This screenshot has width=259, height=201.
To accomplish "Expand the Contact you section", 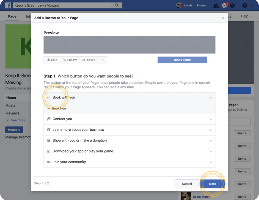I will tap(211, 119).
